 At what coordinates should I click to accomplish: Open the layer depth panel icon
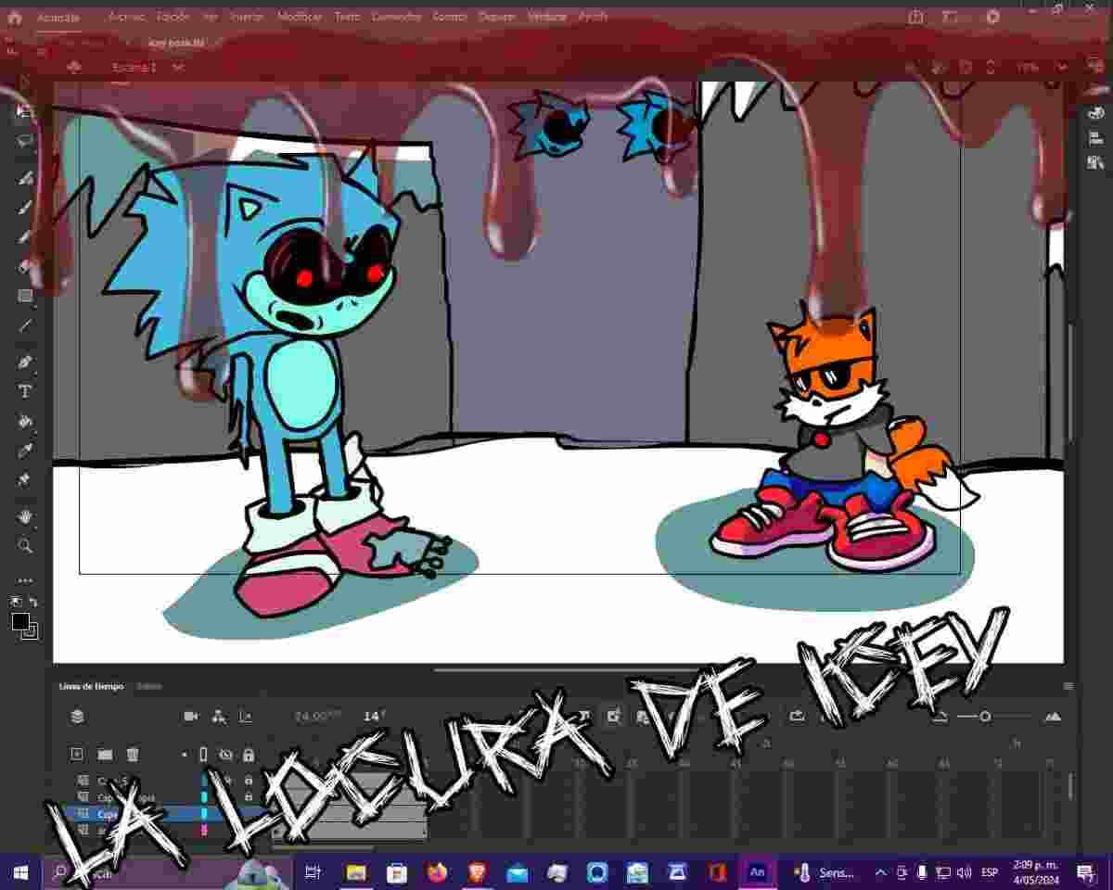pyautogui.click(x=246, y=716)
